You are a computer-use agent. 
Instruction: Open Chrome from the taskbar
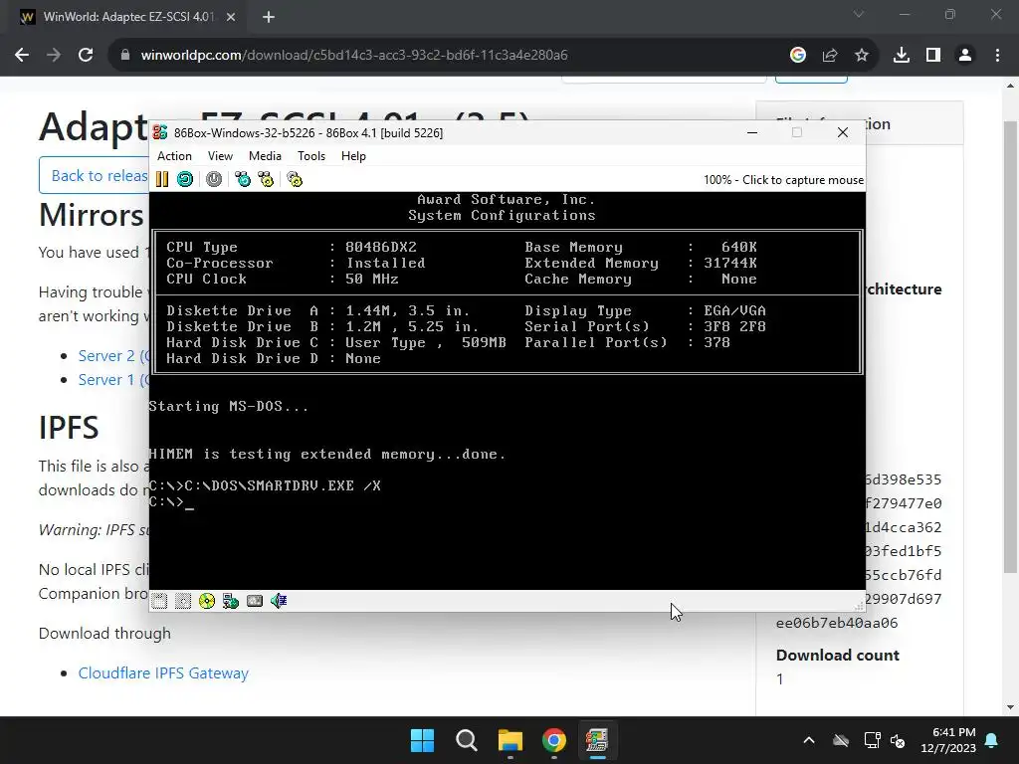pos(553,740)
